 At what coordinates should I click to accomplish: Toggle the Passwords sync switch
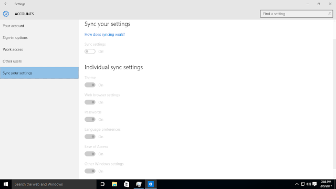(90, 119)
